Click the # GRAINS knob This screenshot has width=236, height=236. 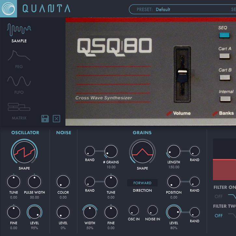(111, 151)
